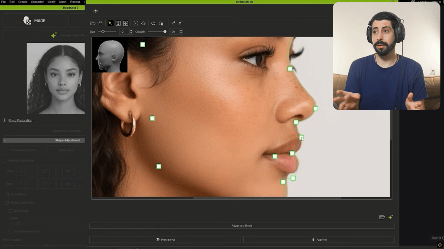Toggle the Symmetrical checkbox
444x249 pixels.
point(7,194)
